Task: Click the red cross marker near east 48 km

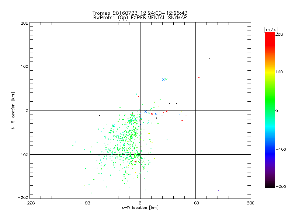Action: click(167, 112)
